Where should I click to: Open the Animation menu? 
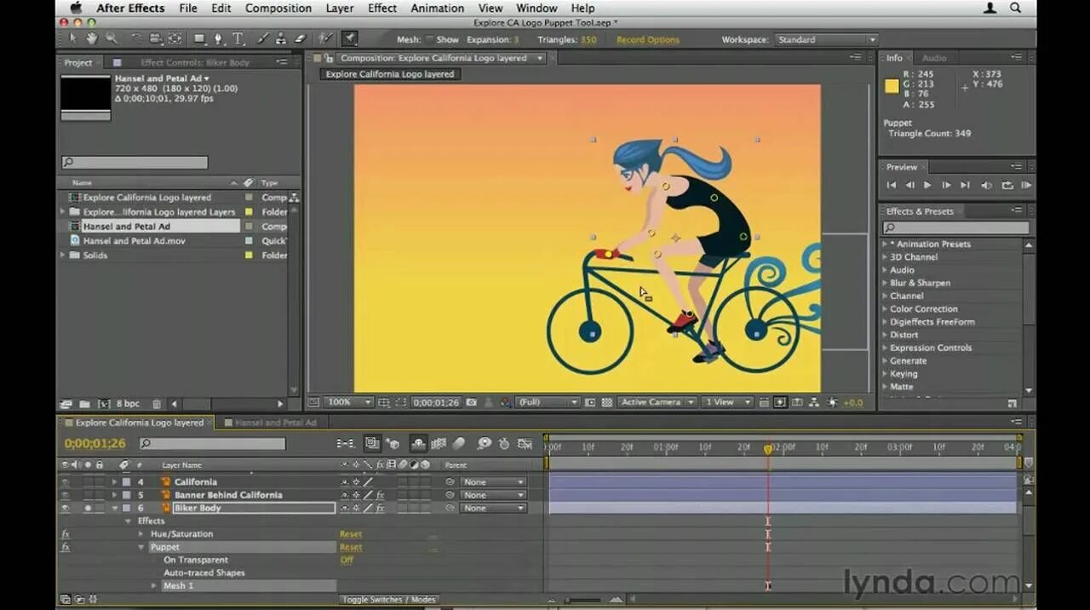point(438,8)
